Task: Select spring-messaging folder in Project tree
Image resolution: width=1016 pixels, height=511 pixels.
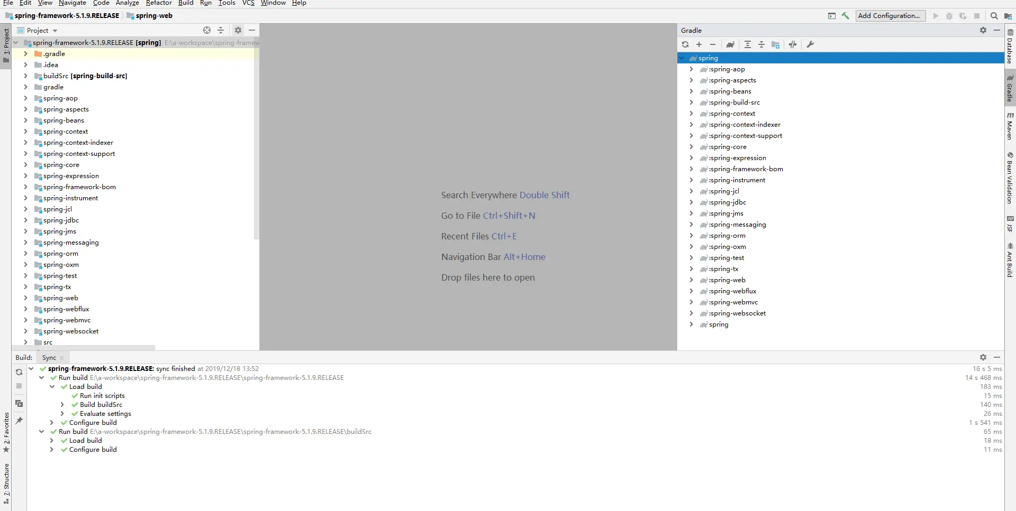Action: 71,243
